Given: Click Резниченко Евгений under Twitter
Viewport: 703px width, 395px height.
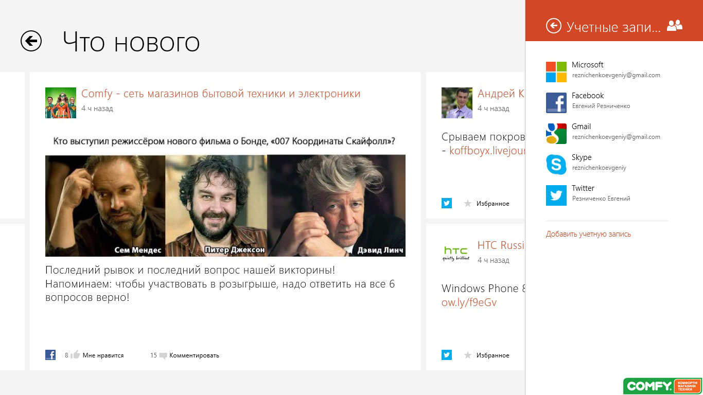Looking at the screenshot, I should coord(601,199).
